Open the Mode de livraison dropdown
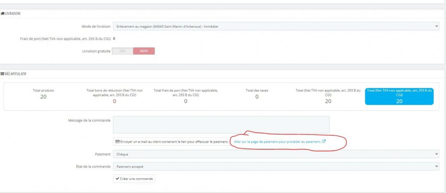 pos(276,26)
